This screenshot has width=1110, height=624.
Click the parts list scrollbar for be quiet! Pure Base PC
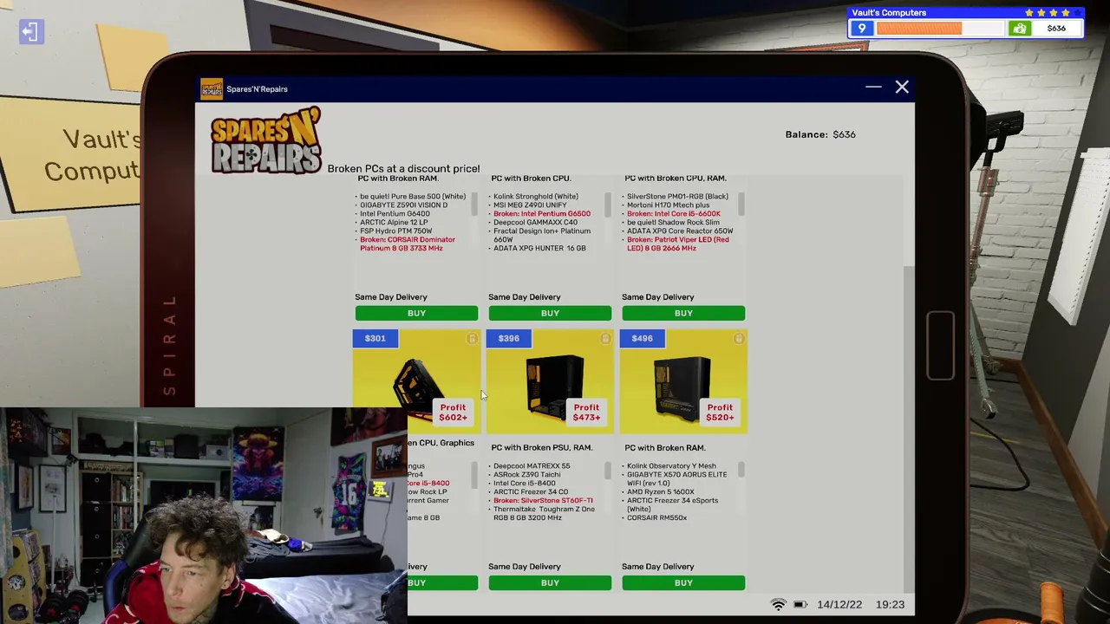point(474,205)
